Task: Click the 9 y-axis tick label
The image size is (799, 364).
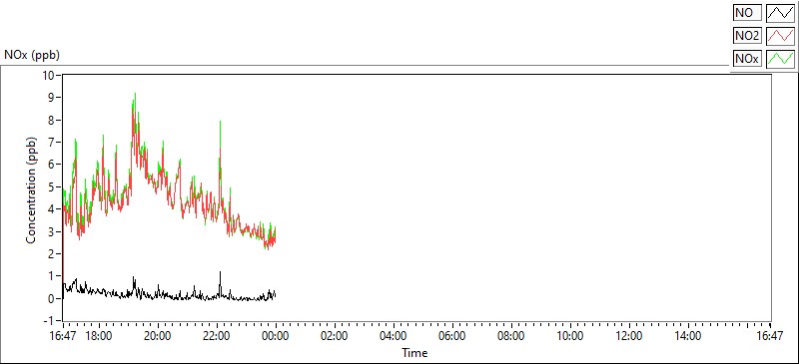Action: tap(51, 98)
